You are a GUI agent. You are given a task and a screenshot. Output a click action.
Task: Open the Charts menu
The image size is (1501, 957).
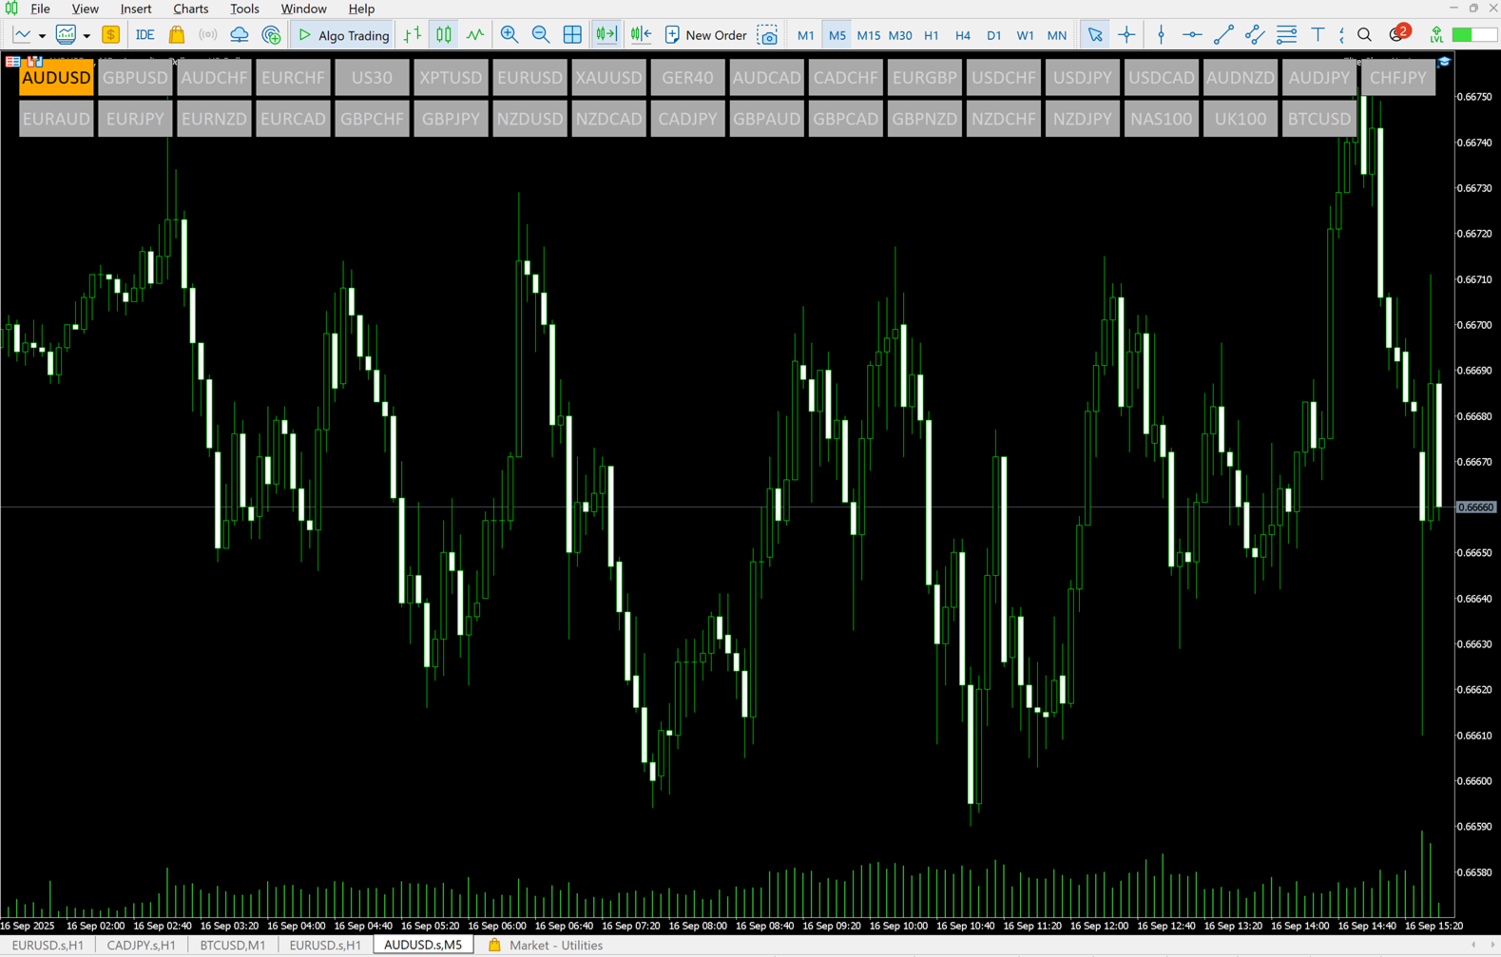[x=190, y=9]
